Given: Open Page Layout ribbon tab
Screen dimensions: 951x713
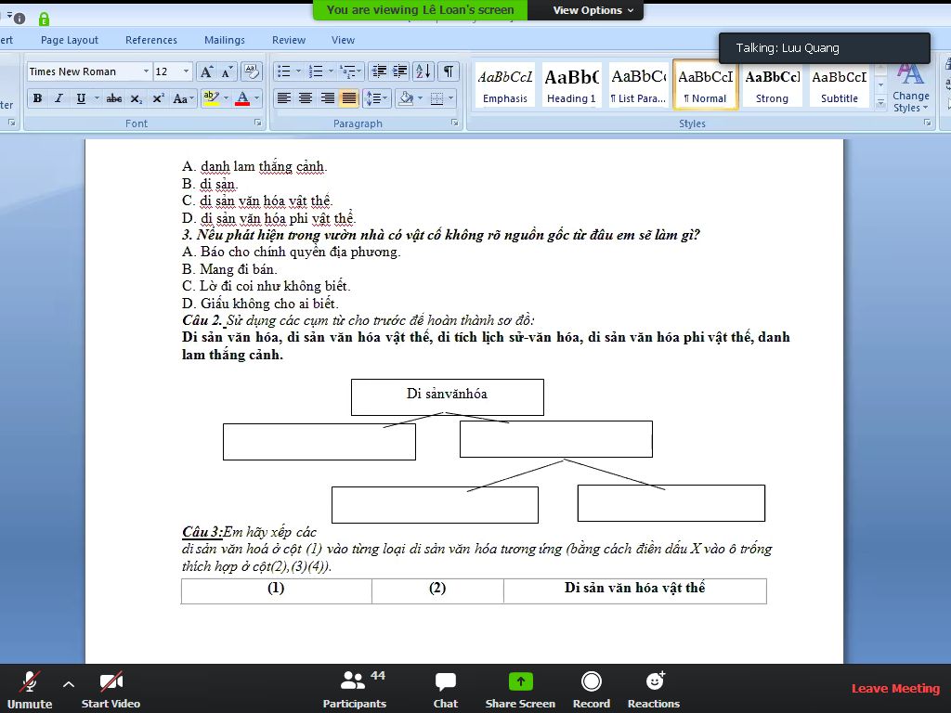Looking at the screenshot, I should [69, 40].
